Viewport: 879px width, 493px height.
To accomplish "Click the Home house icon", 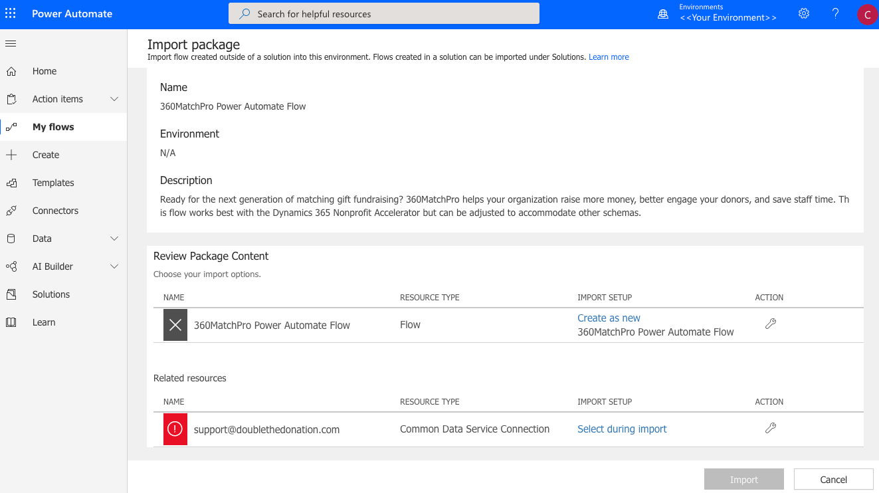I will (x=11, y=71).
